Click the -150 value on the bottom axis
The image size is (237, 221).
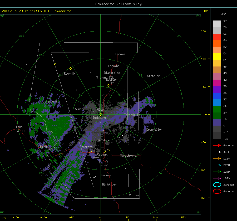16,217
